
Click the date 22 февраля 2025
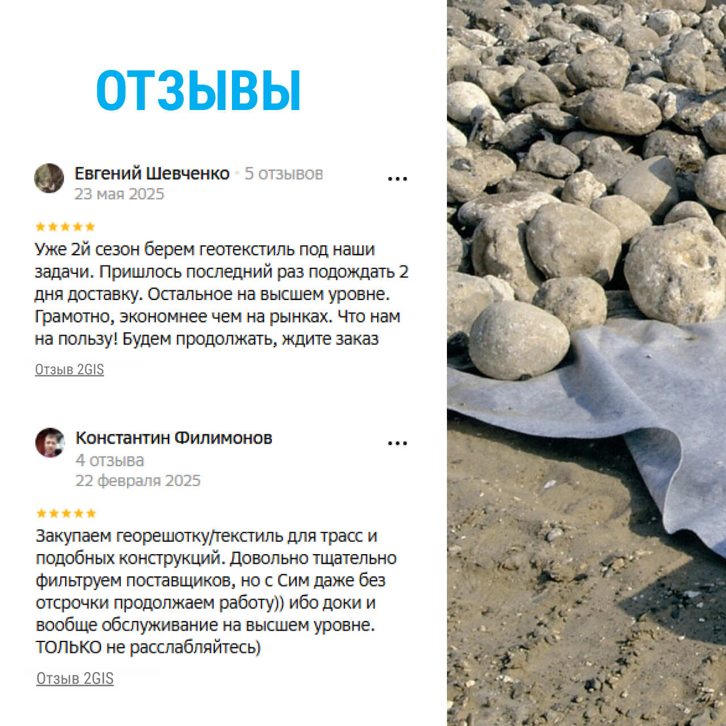coord(138,480)
